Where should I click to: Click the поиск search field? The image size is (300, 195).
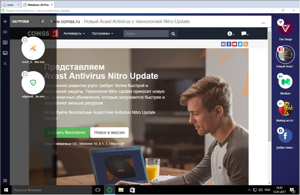(x=146, y=34)
